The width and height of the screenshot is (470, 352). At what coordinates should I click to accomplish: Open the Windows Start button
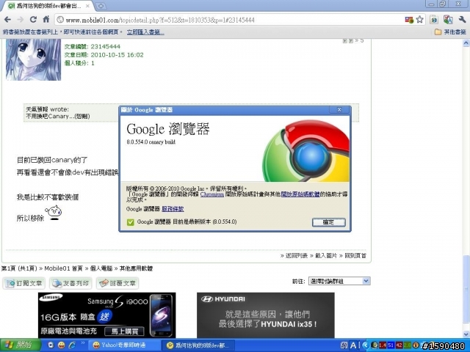[x=21, y=345]
